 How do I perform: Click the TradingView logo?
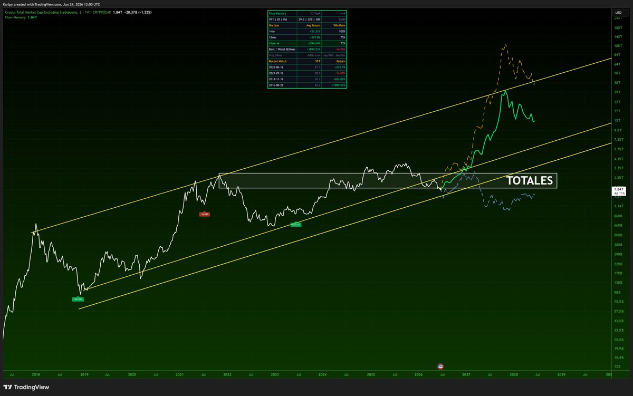click(x=26, y=387)
